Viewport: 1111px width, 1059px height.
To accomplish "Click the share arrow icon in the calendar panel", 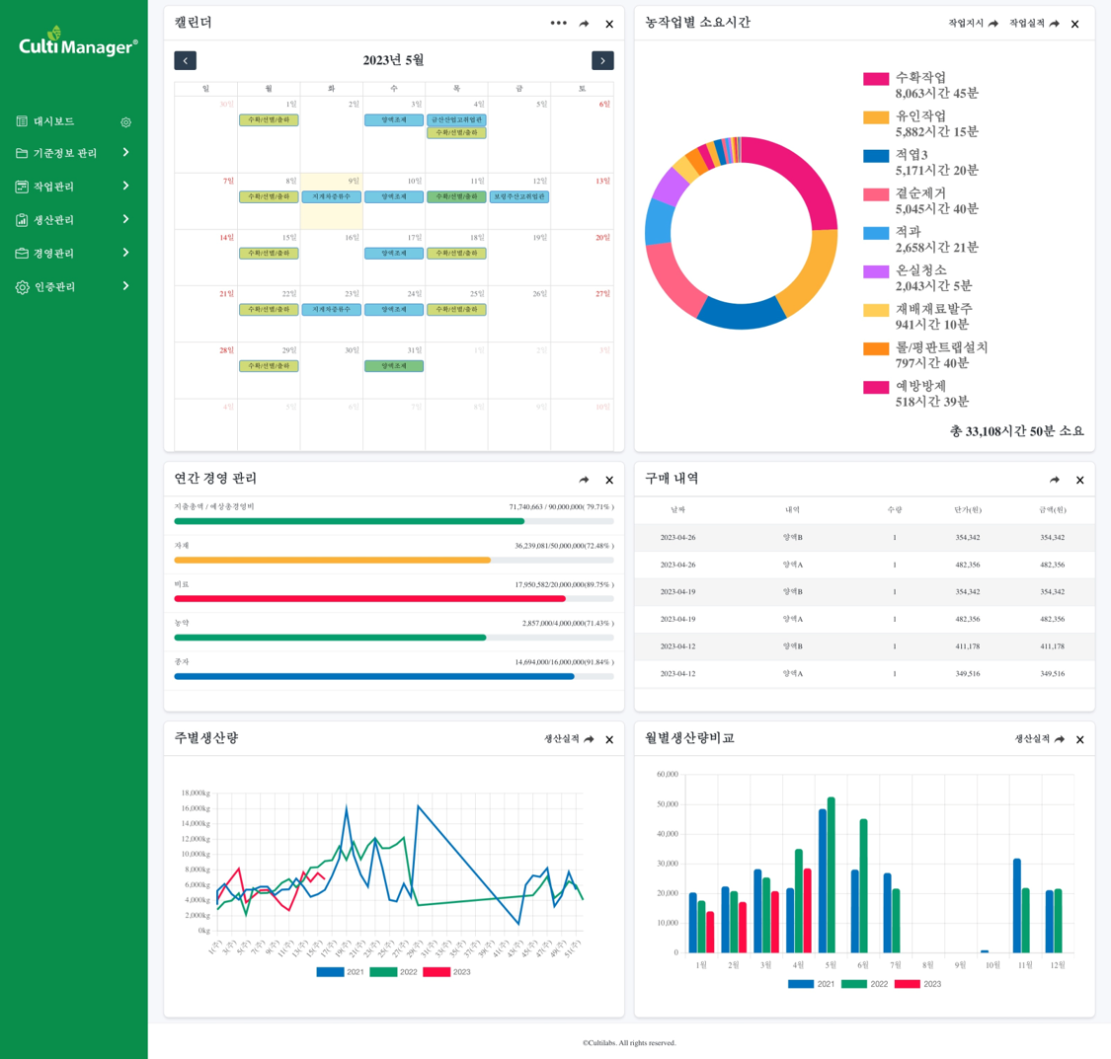I will [584, 24].
